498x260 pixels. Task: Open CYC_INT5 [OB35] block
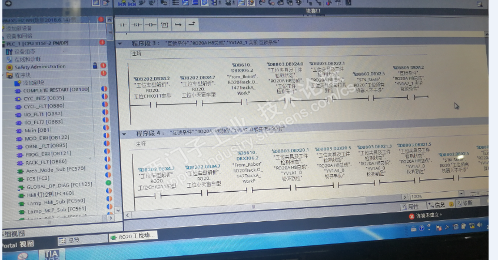pos(44,98)
